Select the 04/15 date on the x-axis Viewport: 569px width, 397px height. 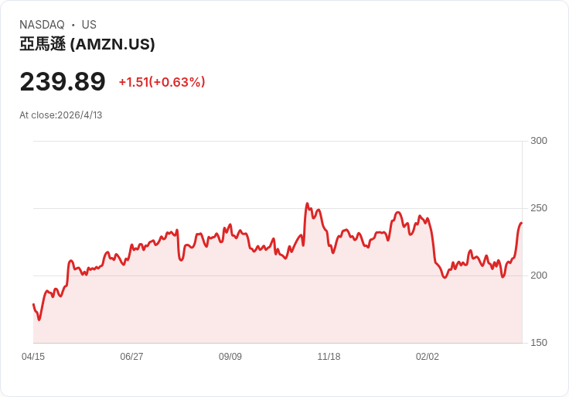33,357
